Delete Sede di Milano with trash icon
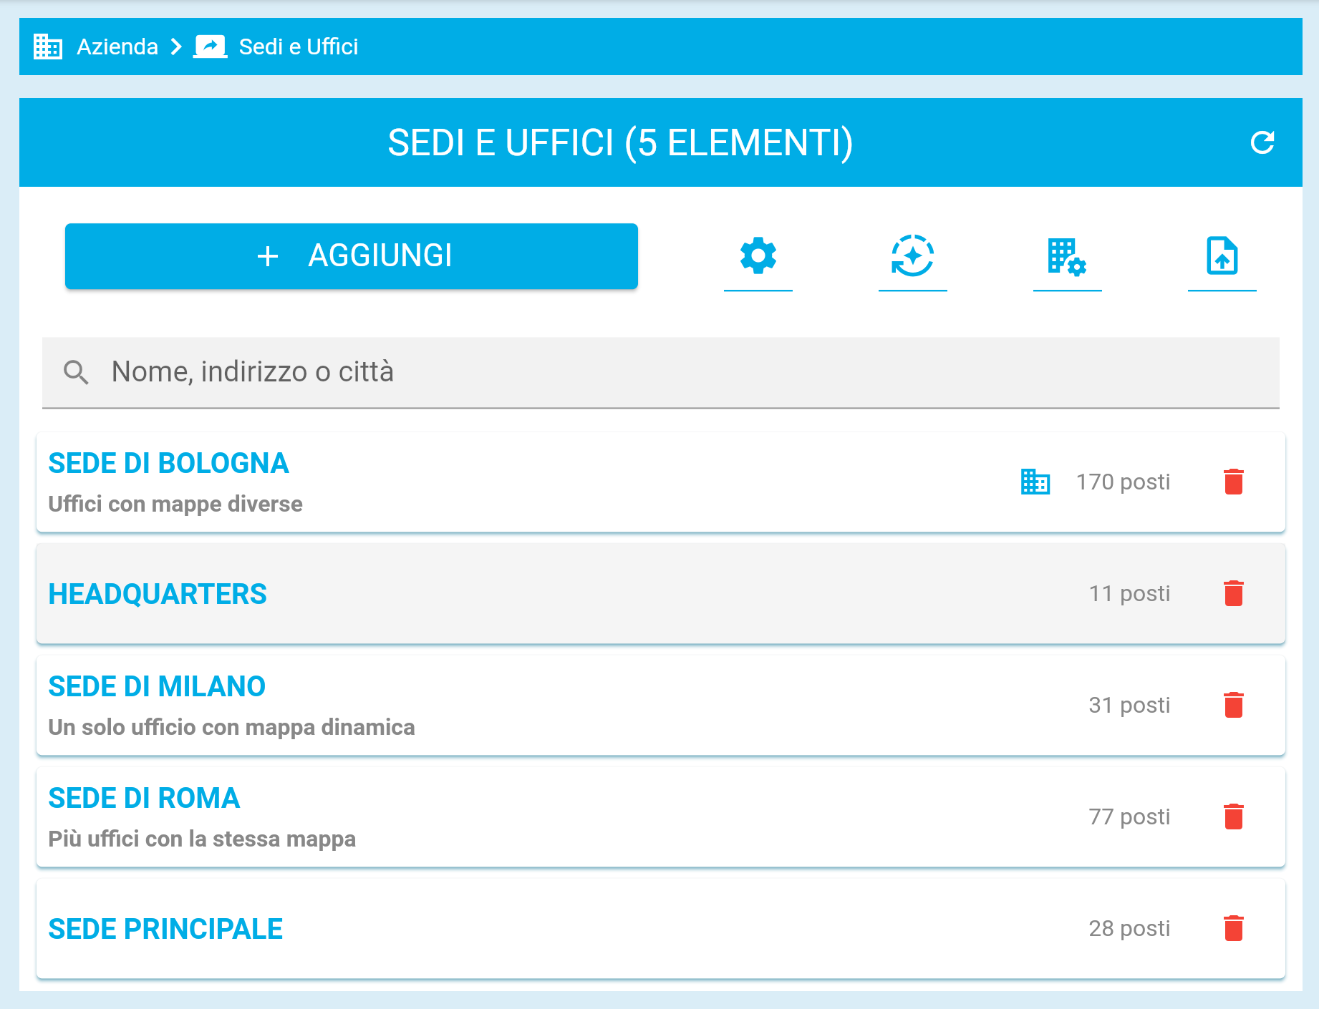The width and height of the screenshot is (1319, 1009). pos(1233,705)
